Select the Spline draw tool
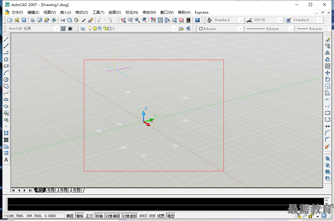 point(6,93)
